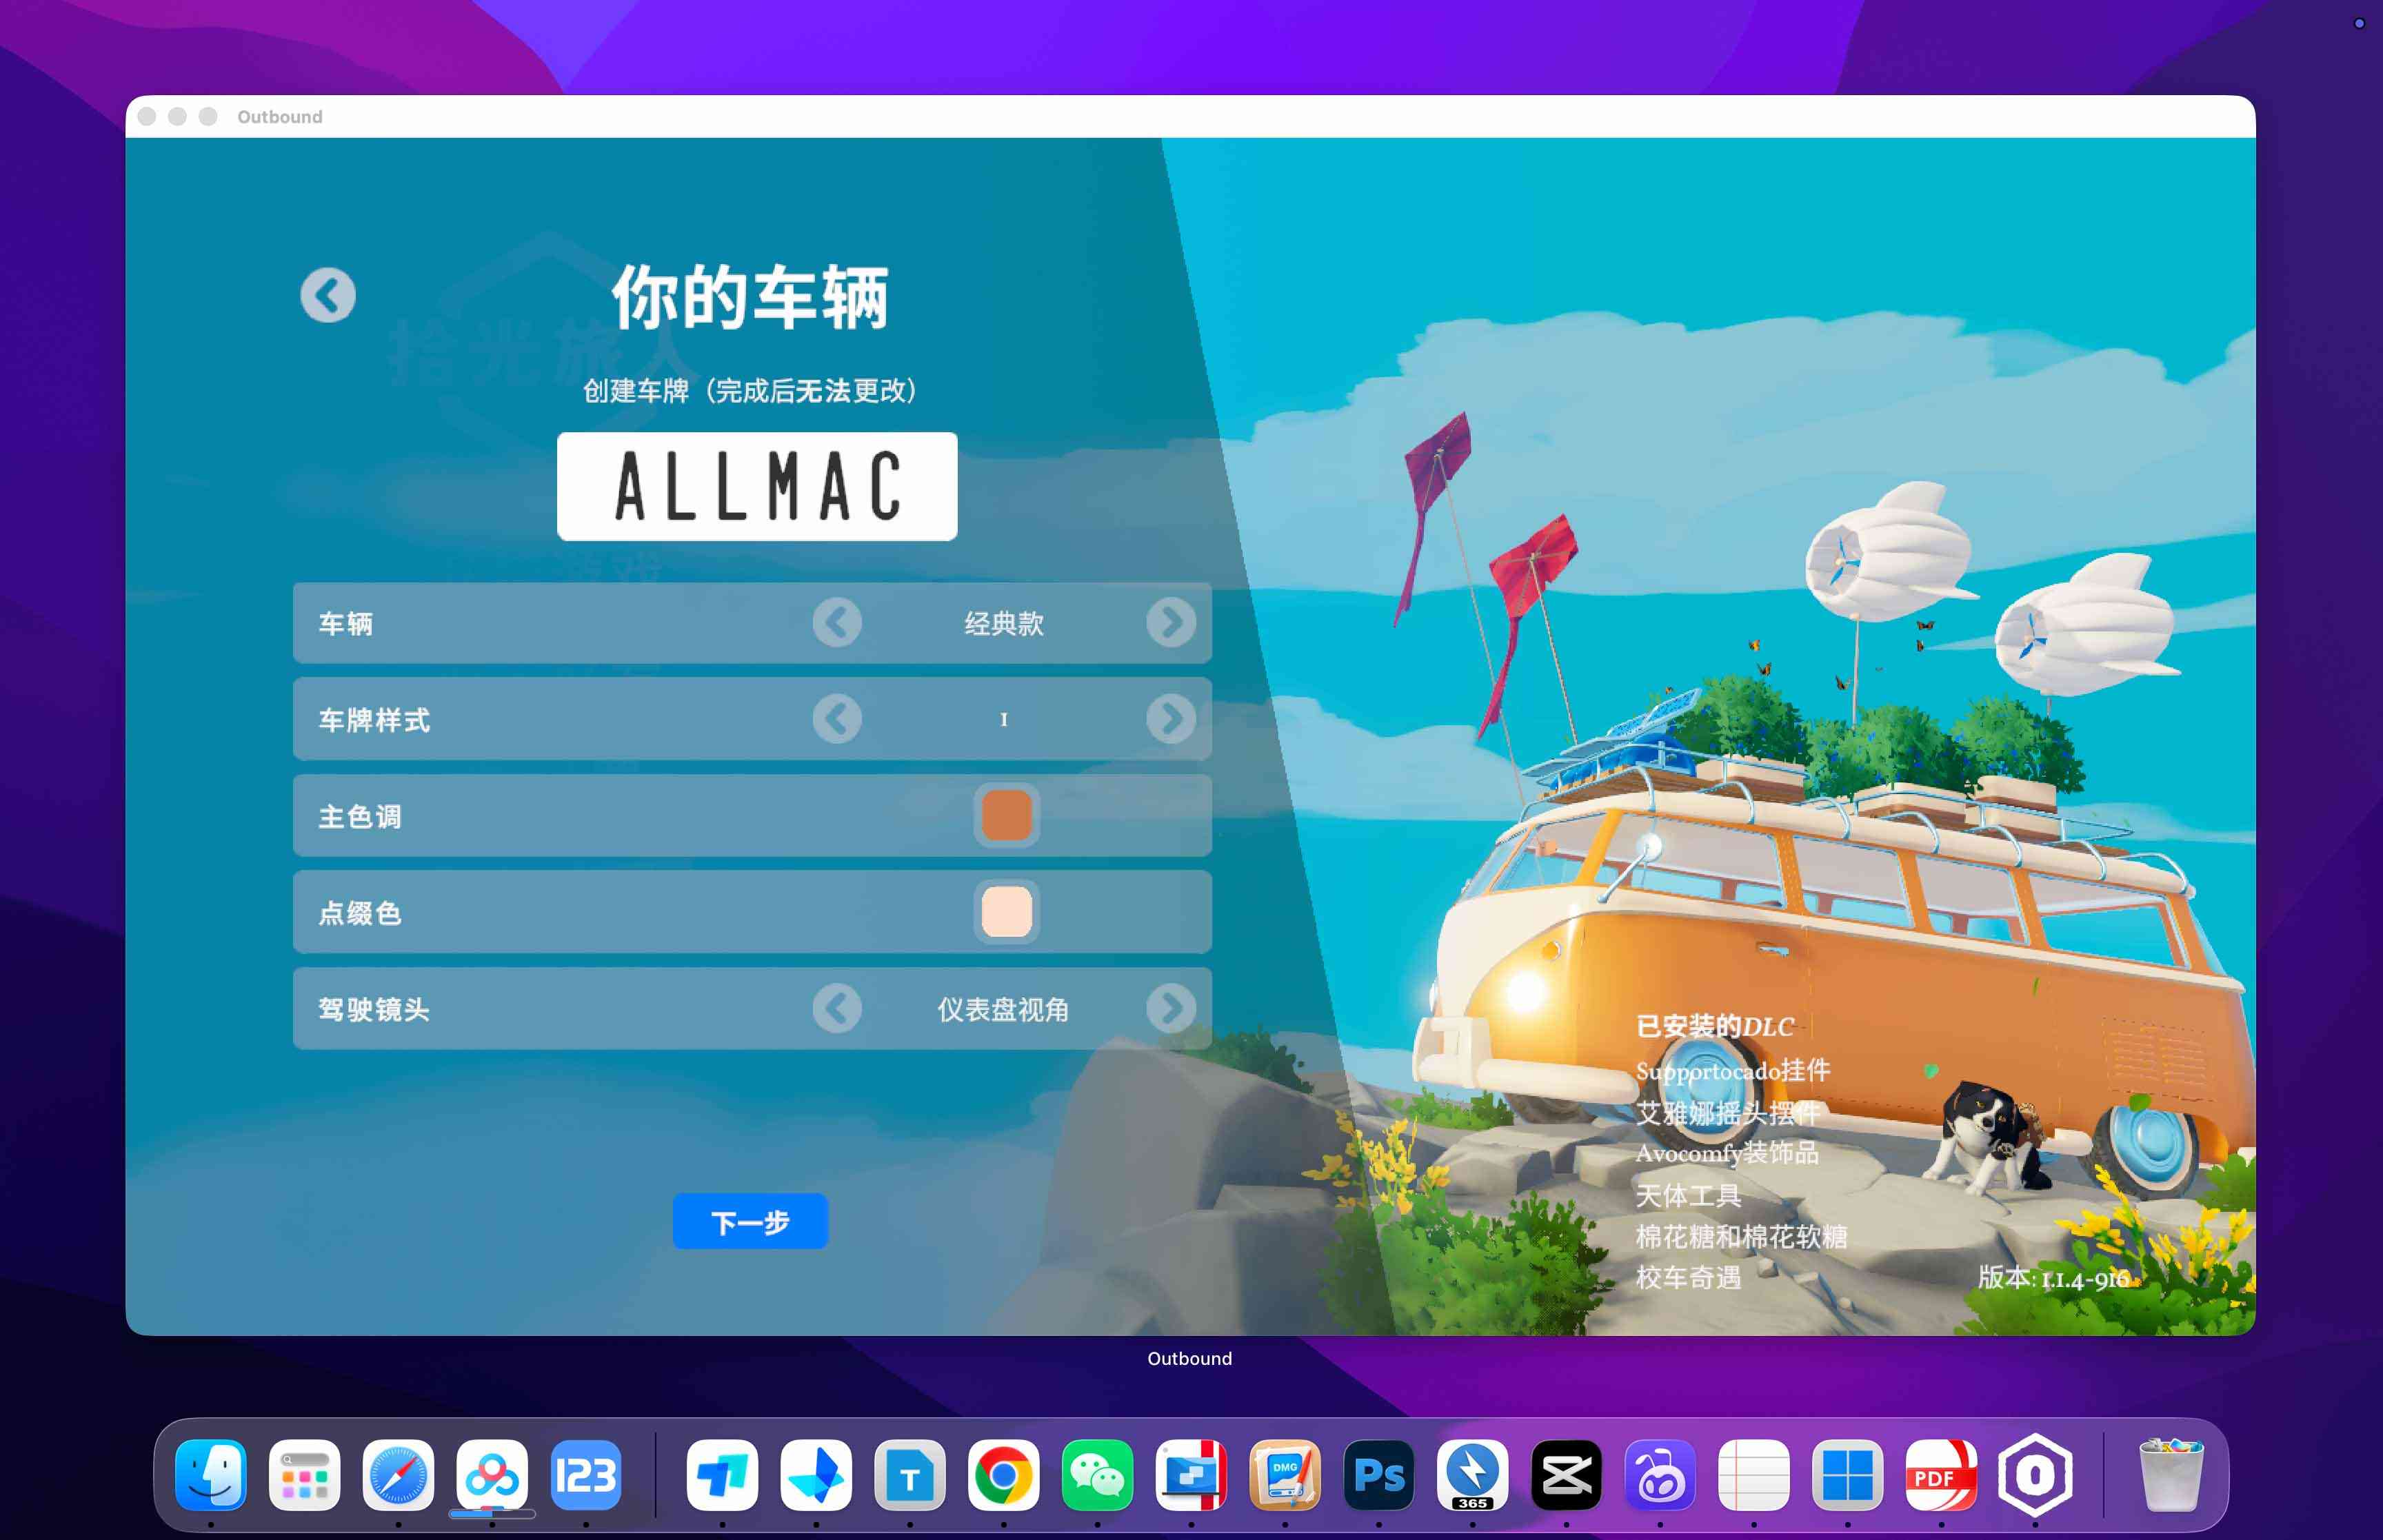Click the 车牌样式 label
The height and width of the screenshot is (1540, 2383).
pos(374,720)
